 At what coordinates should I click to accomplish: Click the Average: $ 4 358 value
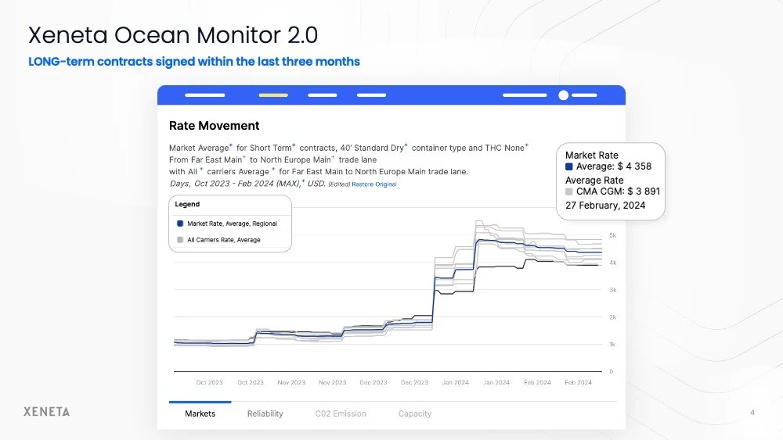pos(614,166)
